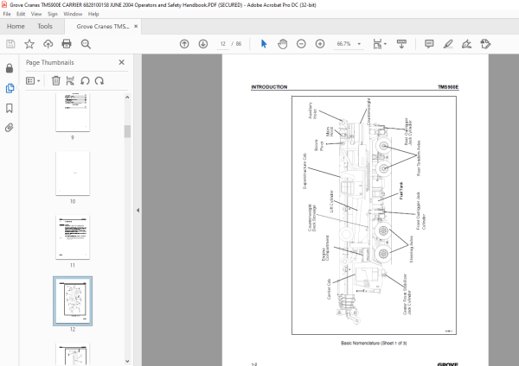Switch to the Tools tab
519x366 pixels.
coord(45,26)
